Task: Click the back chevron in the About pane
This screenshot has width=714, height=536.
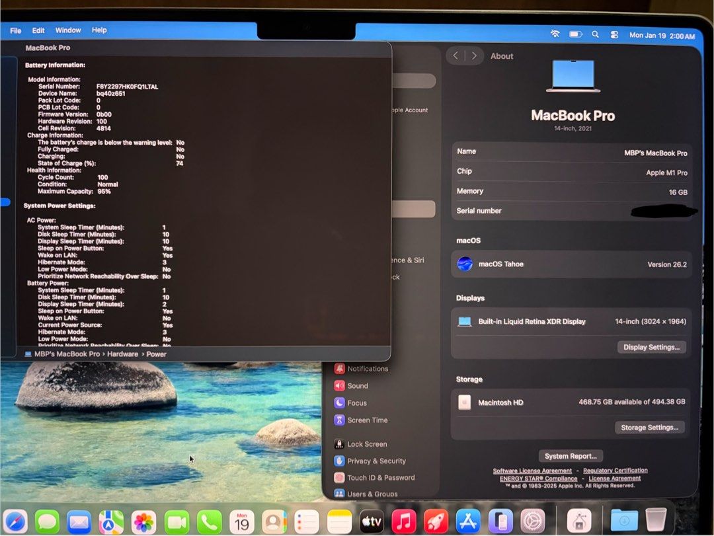Action: point(456,56)
